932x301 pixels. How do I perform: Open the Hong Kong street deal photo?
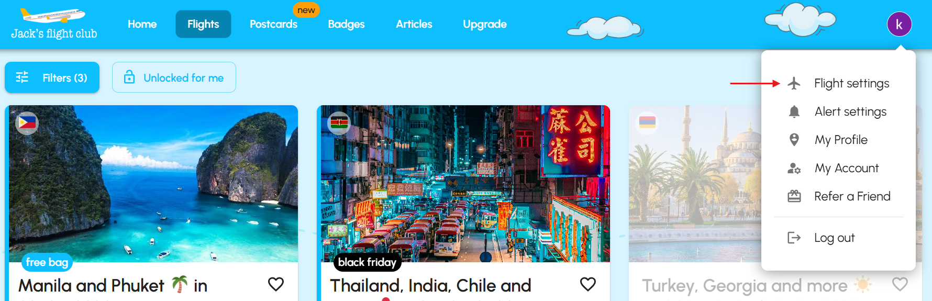[463, 183]
